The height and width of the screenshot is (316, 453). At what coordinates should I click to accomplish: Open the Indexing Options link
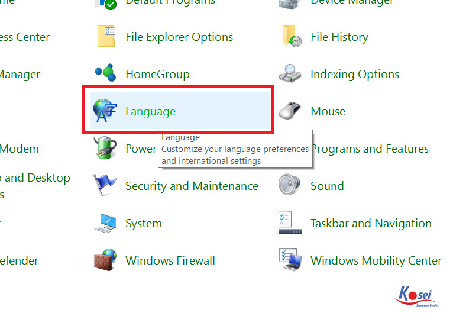[x=355, y=75]
